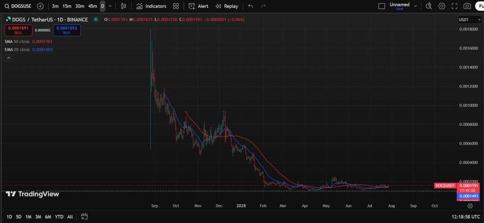This screenshot has height=223, width=484.
Task: Start Bar Replay mode
Action: (227, 6)
